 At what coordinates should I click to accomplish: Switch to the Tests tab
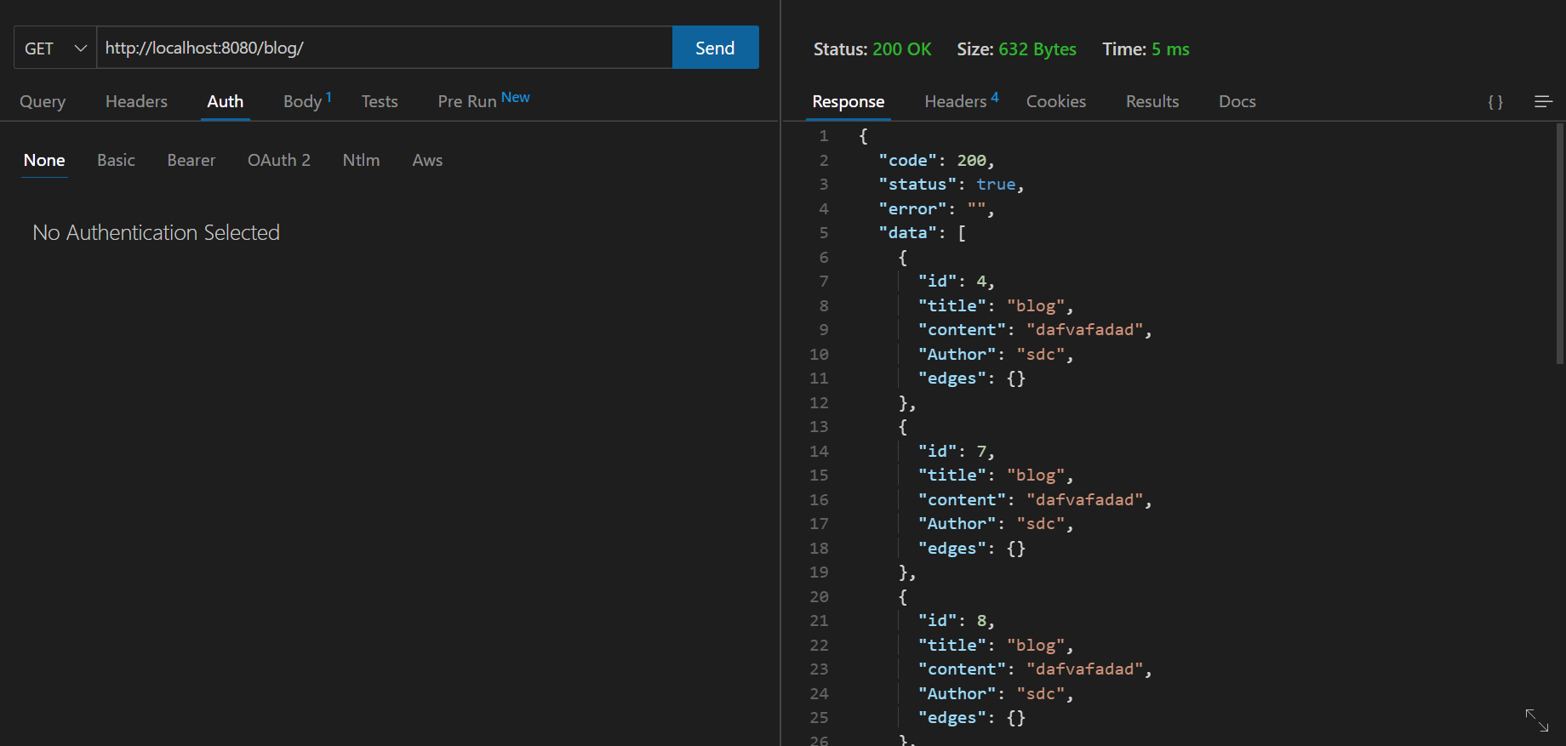(380, 101)
